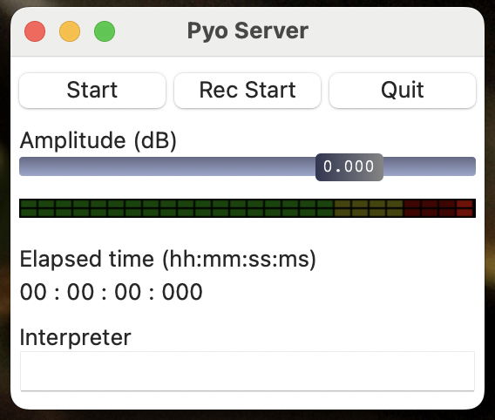
Task: Click the amplitude slider knob showing 0.000
Action: [349, 167]
